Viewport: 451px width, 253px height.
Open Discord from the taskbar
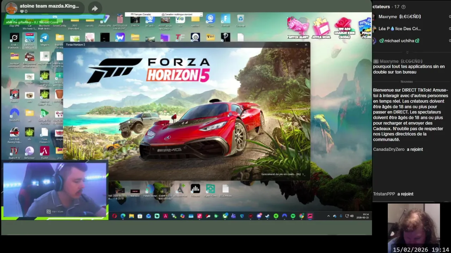point(259,216)
